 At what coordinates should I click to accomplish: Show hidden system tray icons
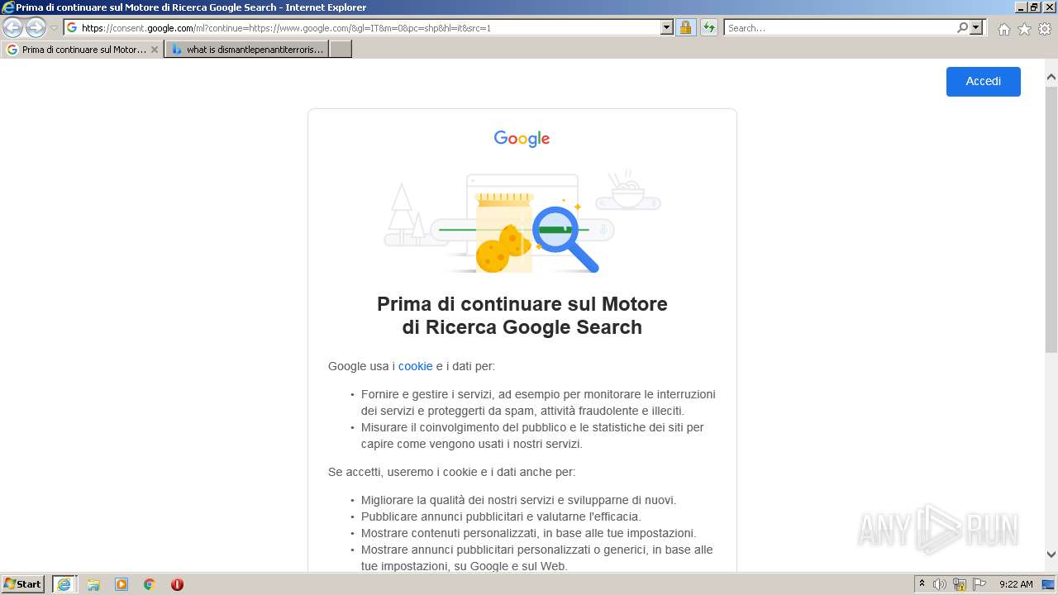coord(922,584)
